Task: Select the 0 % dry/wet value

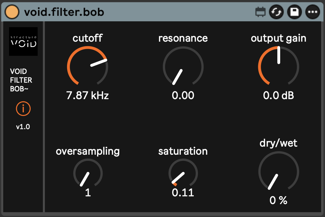Action: tap(279, 201)
